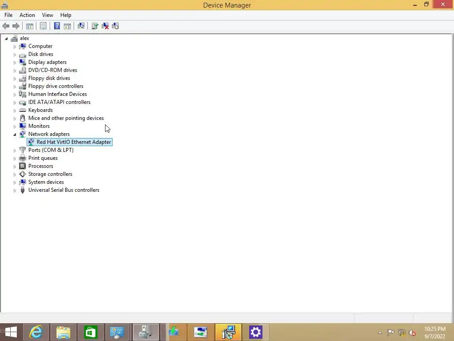Click the Uninstall device red X icon
Image resolution: width=454 pixels, height=341 pixels.
[x=105, y=26]
